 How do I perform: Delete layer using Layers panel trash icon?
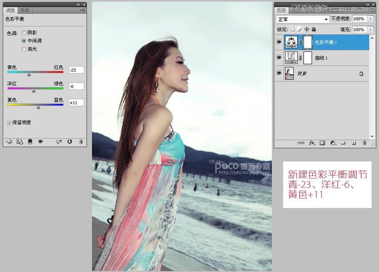[363, 143]
